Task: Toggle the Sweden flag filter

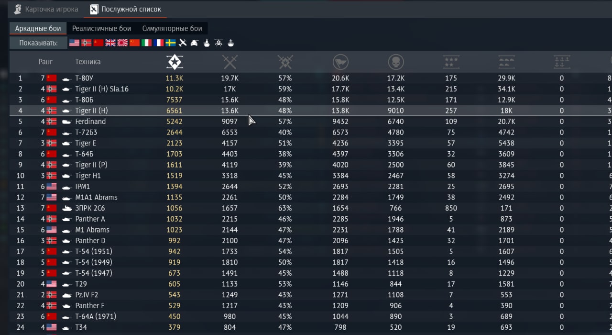Action: tap(171, 43)
